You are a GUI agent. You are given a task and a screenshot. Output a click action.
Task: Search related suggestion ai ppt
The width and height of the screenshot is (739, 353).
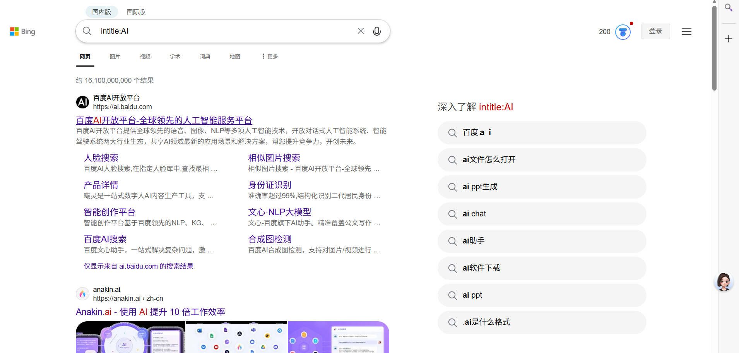point(542,295)
